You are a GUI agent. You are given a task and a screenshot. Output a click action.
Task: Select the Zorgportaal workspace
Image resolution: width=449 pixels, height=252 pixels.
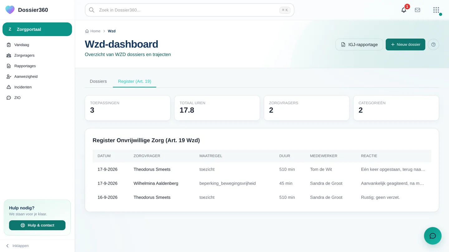pos(37,29)
